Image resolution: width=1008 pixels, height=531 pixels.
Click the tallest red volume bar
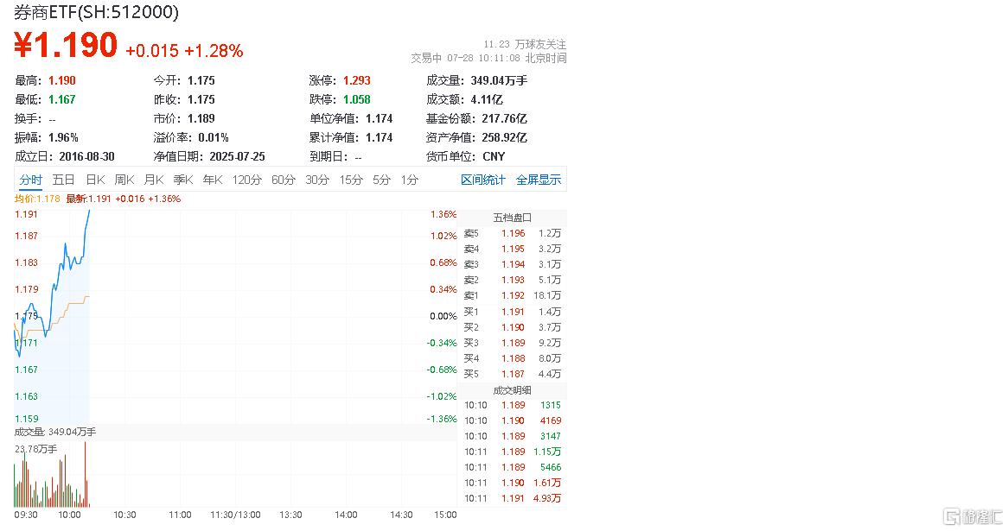point(85,474)
